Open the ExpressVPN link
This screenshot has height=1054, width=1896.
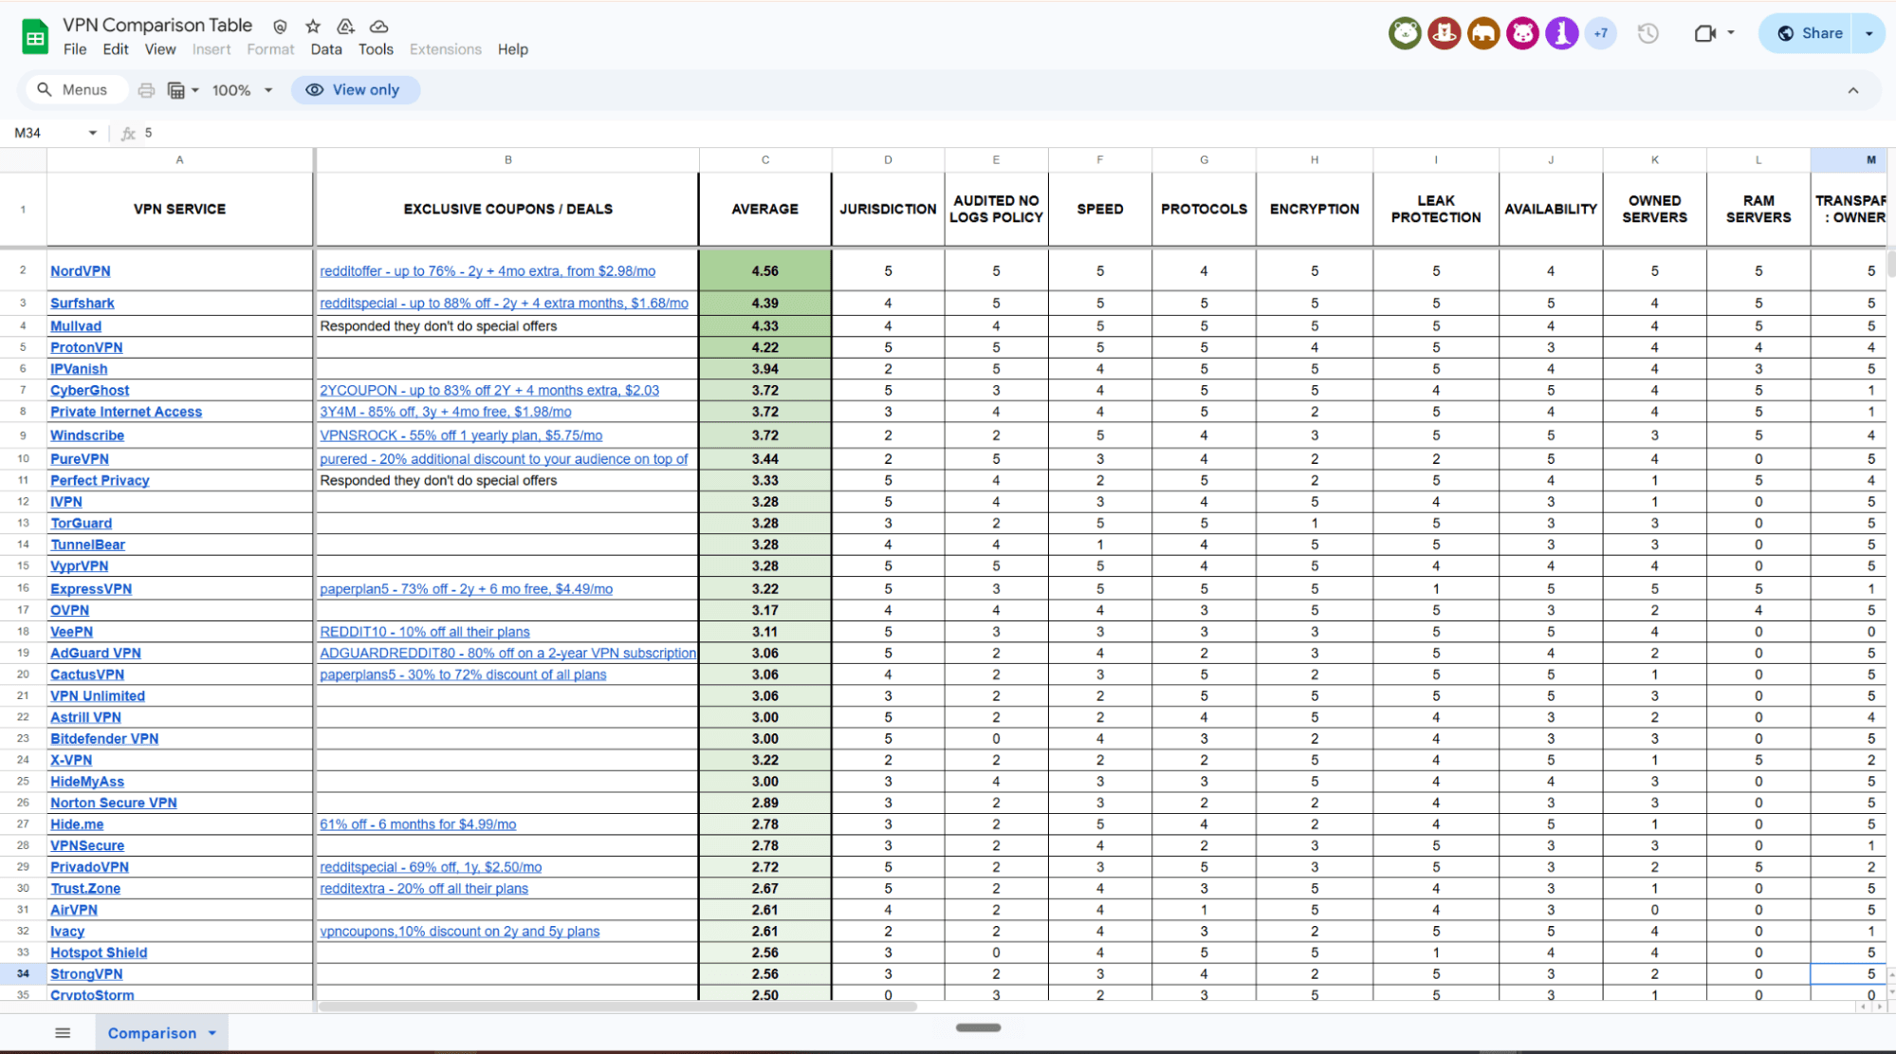[x=91, y=589]
